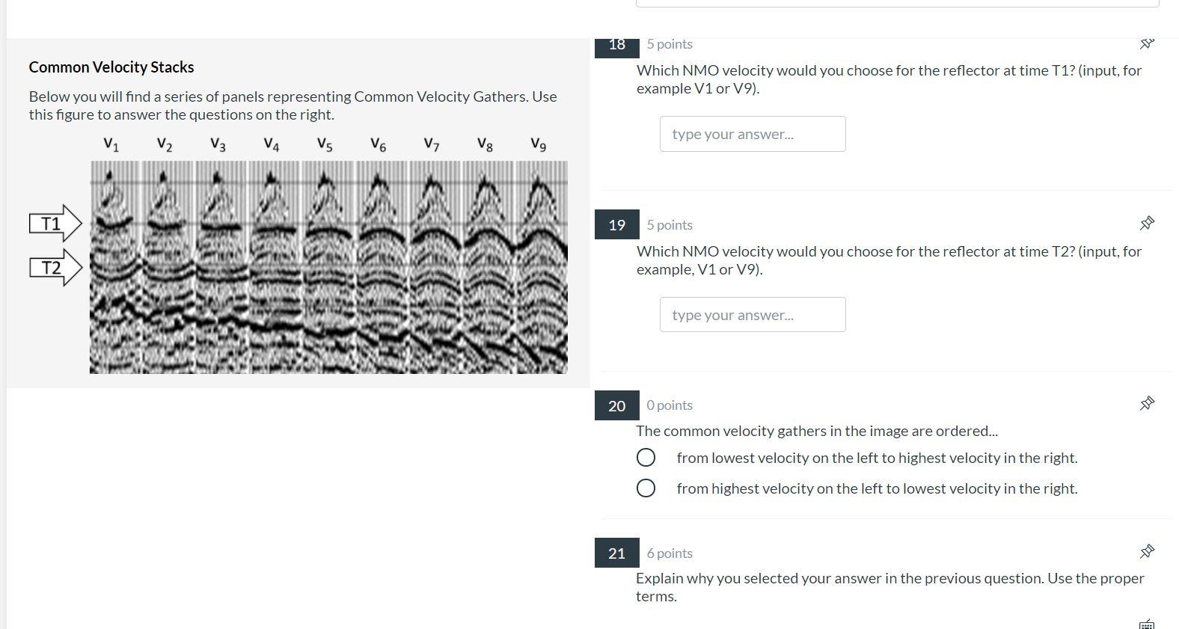This screenshot has height=629, width=1179.
Task: Click the Common Velocity Gathers figure
Action: 329,266
